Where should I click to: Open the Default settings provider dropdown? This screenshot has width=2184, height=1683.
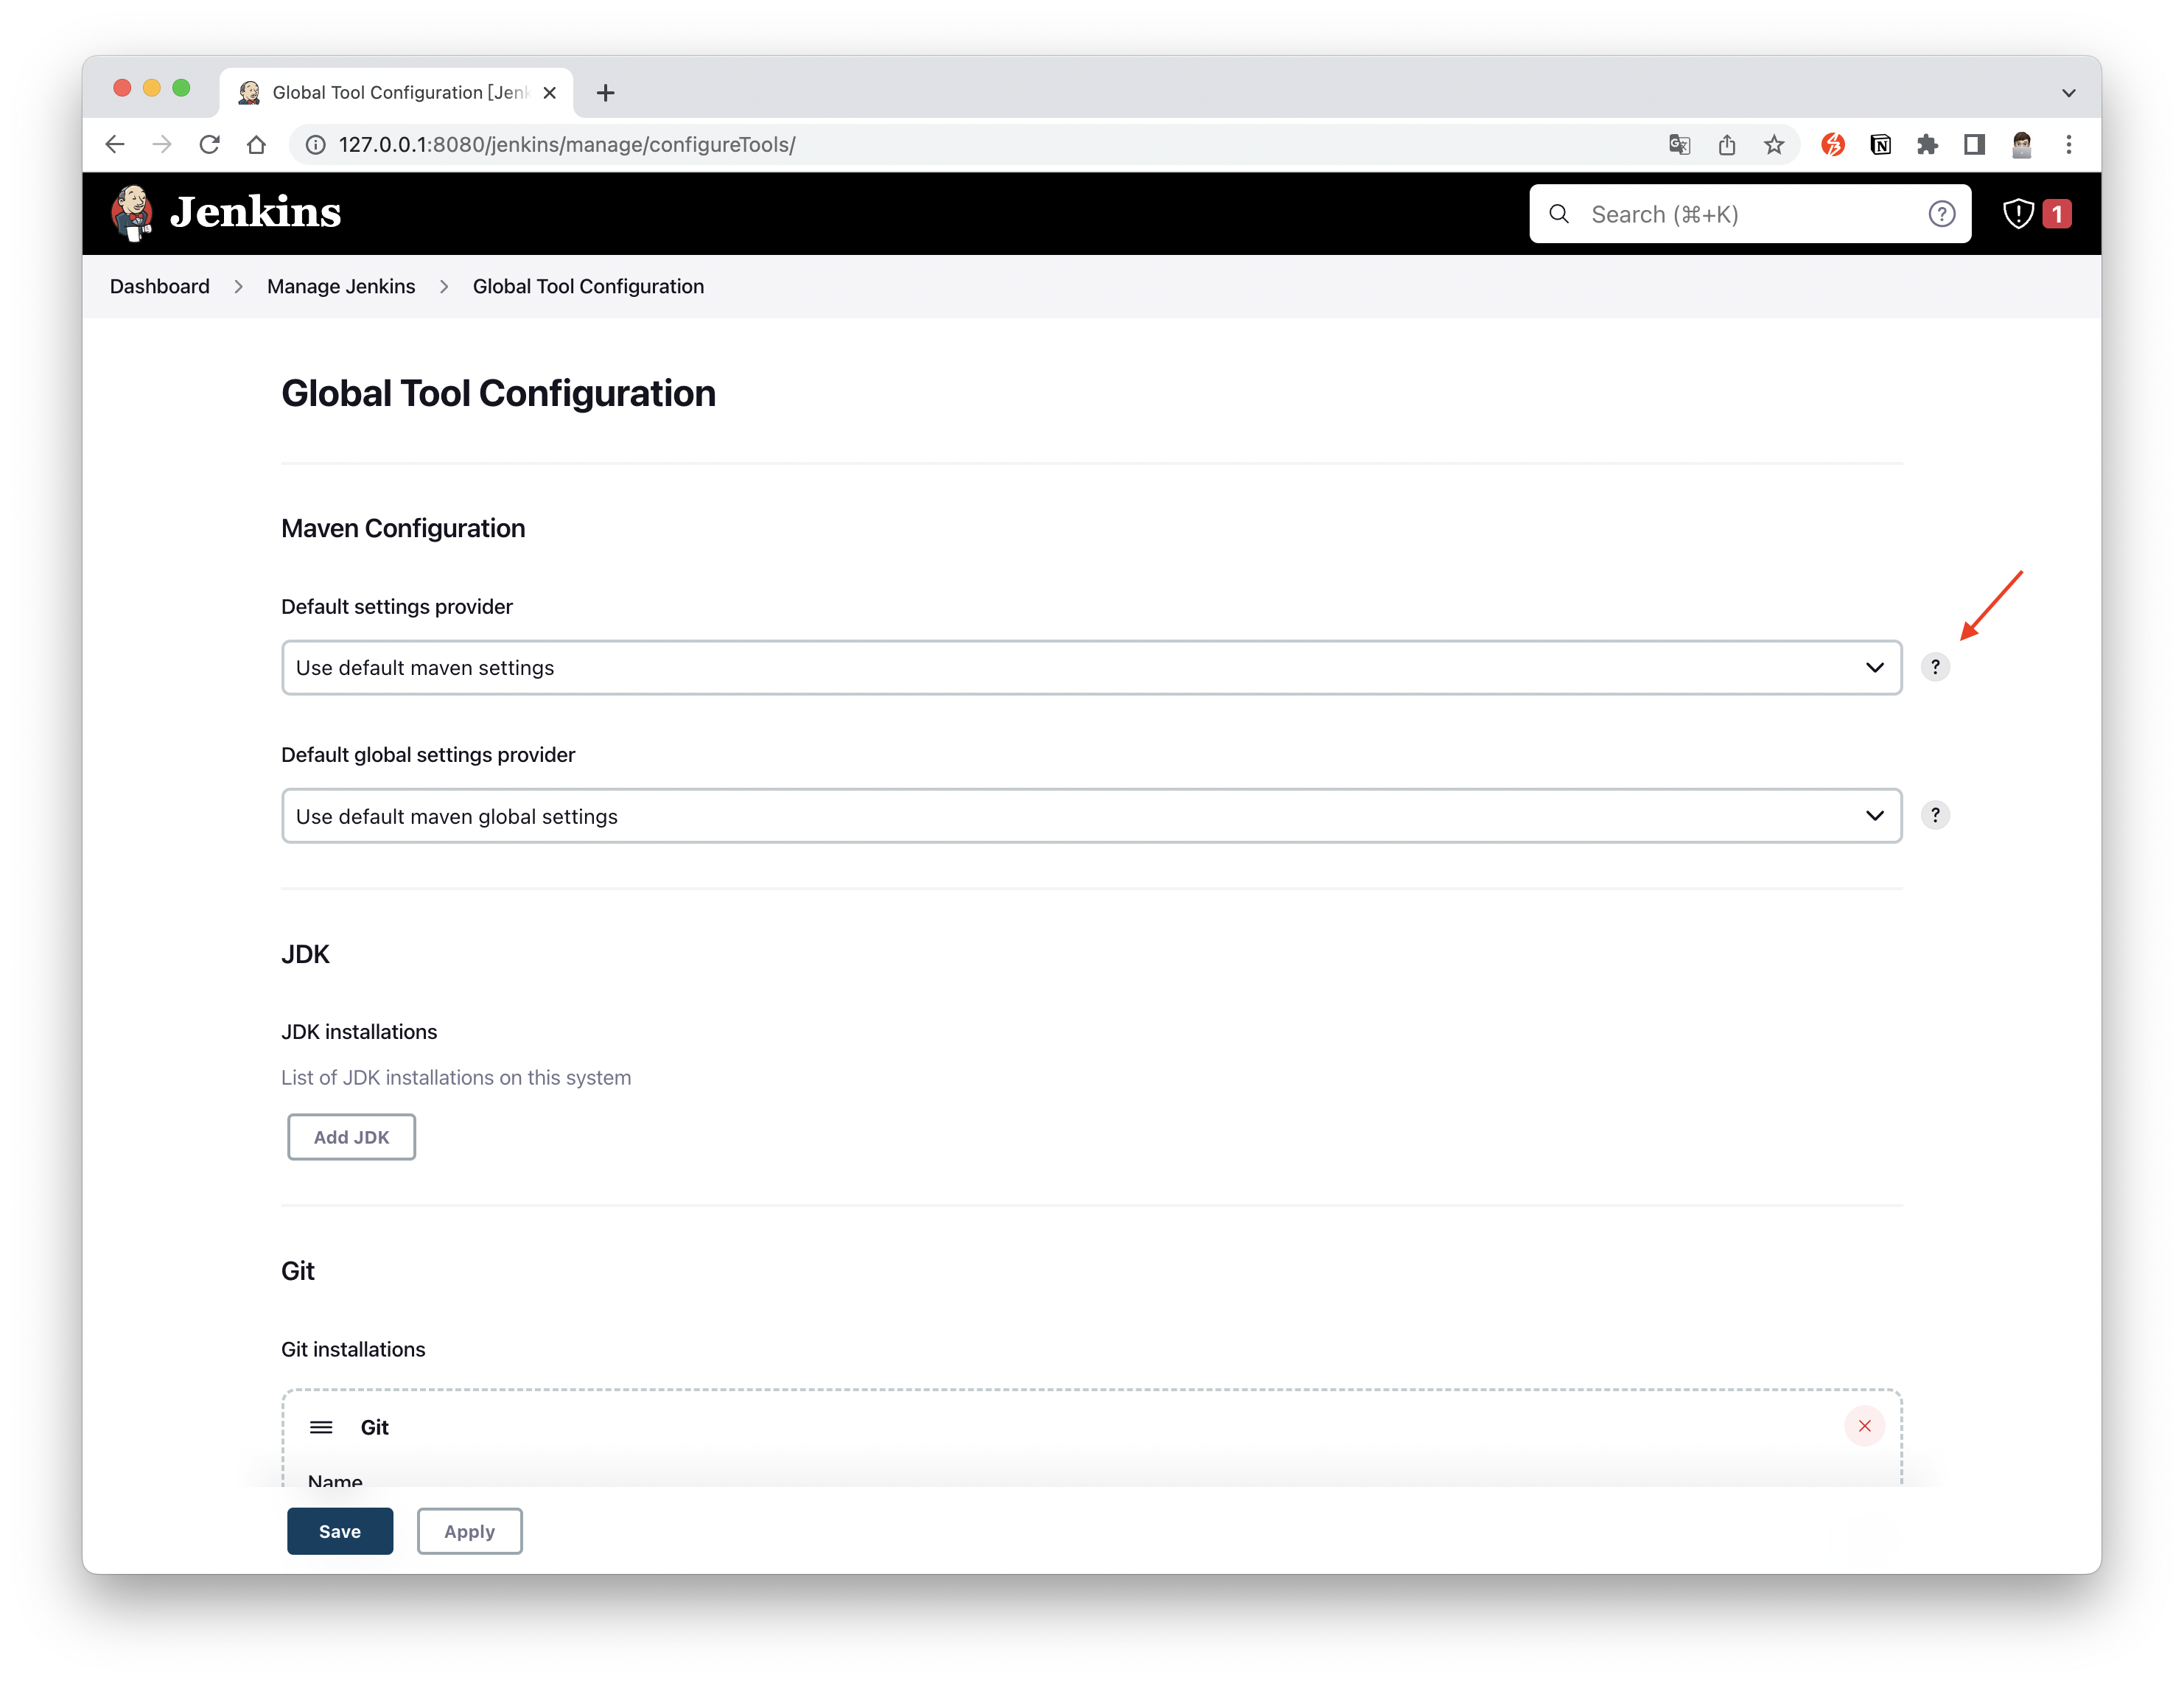click(x=1874, y=667)
